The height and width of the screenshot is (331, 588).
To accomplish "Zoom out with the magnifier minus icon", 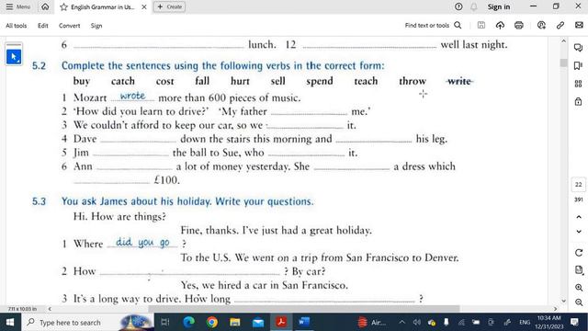I will (579, 302).
